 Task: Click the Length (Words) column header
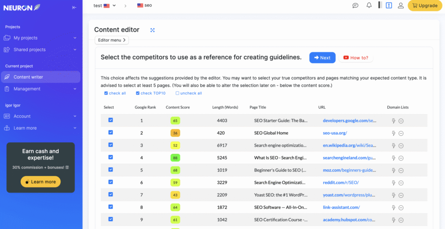coord(225,108)
